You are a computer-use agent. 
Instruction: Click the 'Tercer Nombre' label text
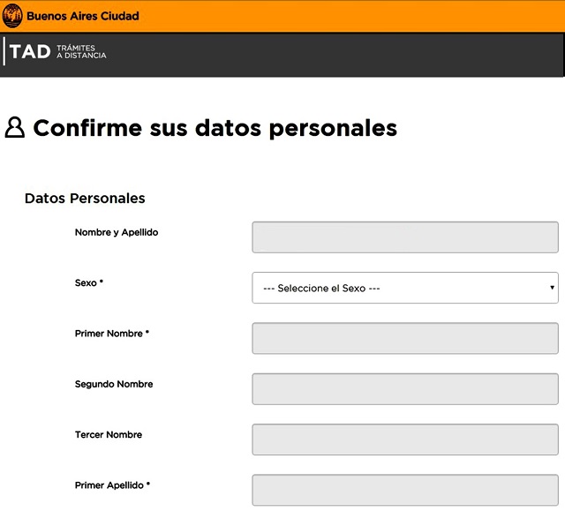109,434
